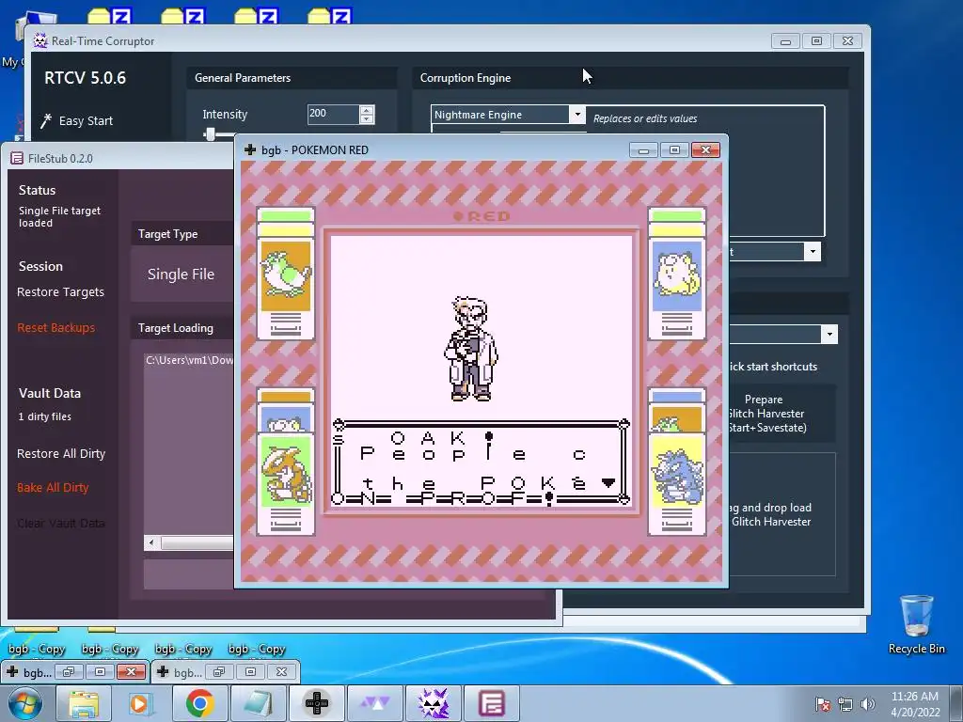Click the target path field starting C:\Users\vm1
This screenshot has width=963, height=722.
(x=189, y=360)
